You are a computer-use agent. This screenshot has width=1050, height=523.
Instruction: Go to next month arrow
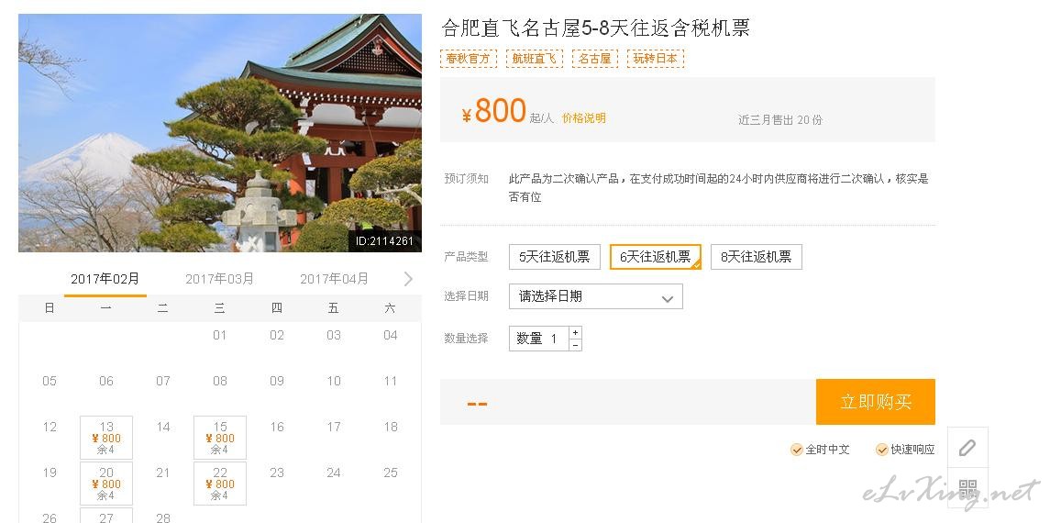click(x=408, y=279)
